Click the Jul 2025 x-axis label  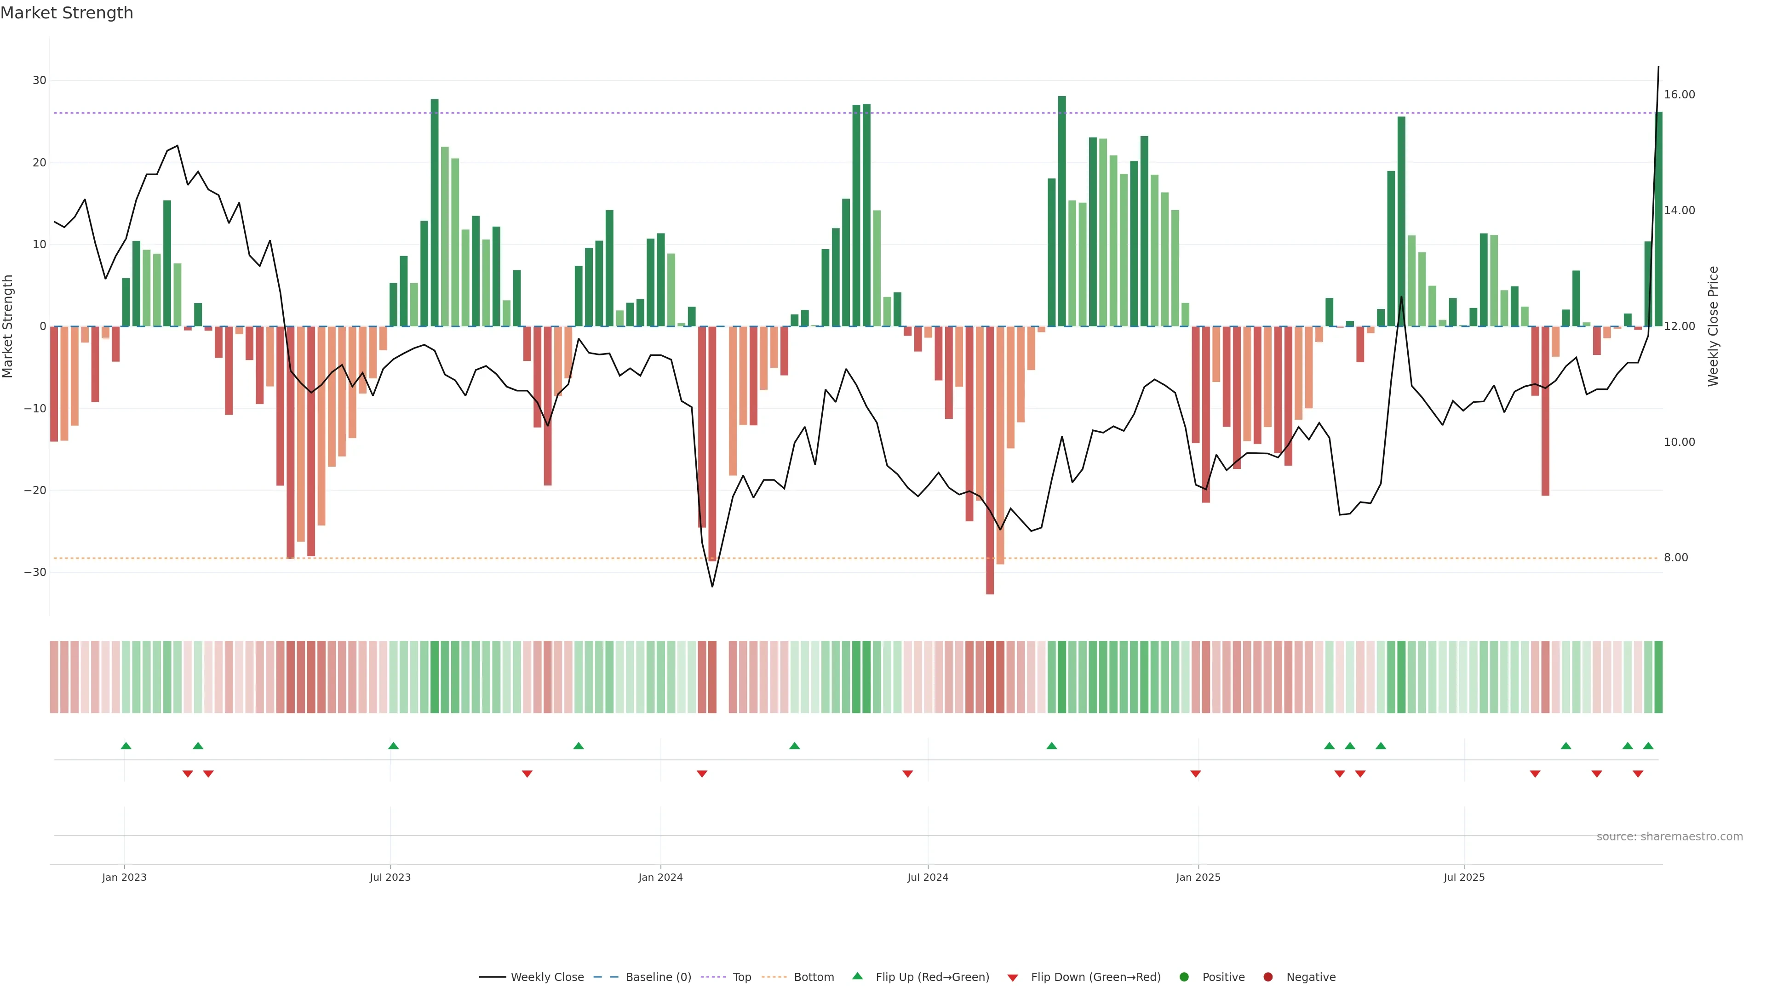(x=1464, y=877)
